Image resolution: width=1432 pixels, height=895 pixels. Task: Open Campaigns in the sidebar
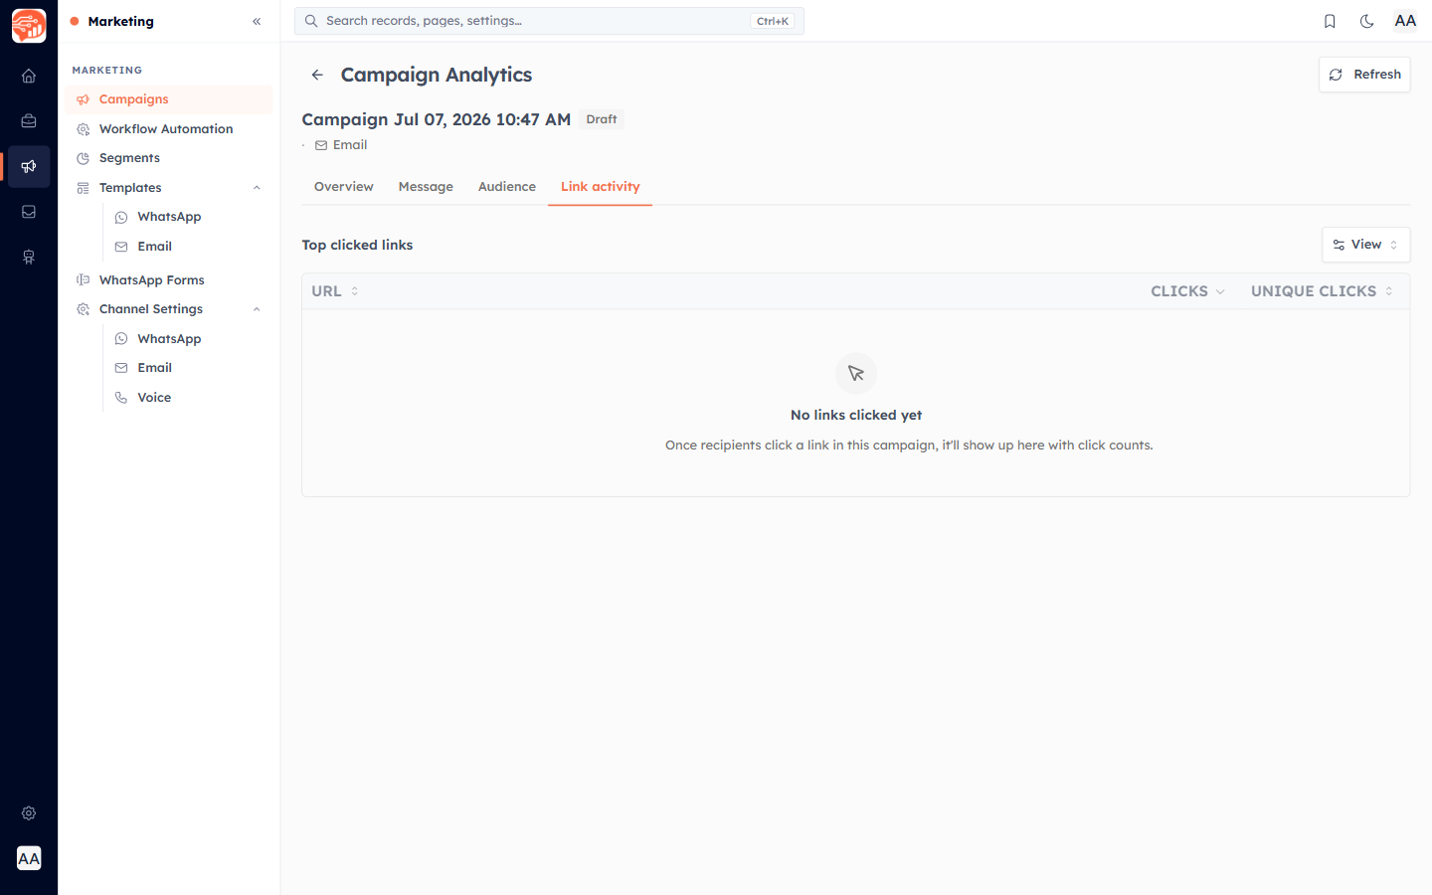point(169,99)
